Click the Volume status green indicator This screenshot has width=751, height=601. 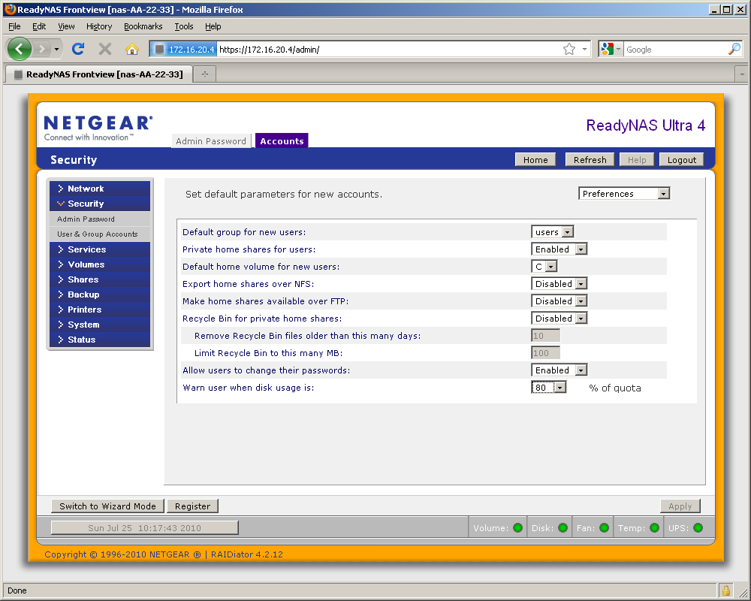coord(517,527)
